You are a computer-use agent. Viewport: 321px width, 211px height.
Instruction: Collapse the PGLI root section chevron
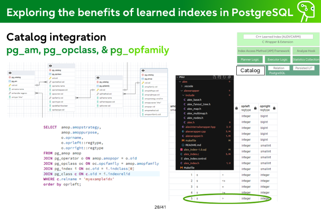point(177,77)
